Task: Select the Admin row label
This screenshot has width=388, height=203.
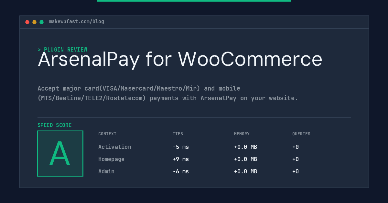Action: coord(106,171)
